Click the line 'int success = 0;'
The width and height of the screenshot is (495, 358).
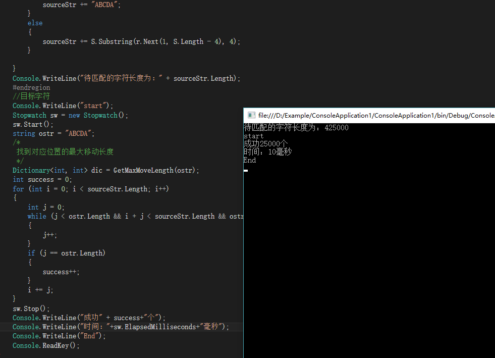42,179
